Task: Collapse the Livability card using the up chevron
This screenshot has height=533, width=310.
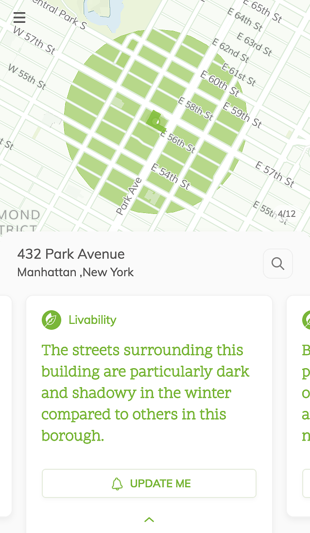Action: pos(149,519)
